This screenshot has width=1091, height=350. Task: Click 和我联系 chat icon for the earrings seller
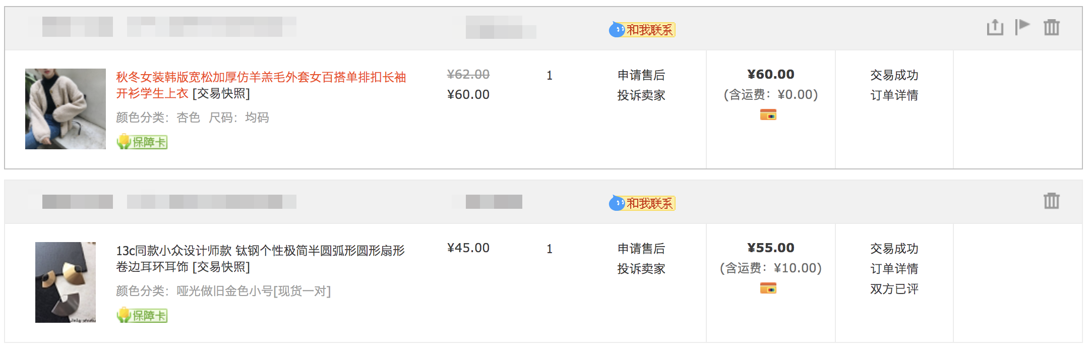[642, 203]
